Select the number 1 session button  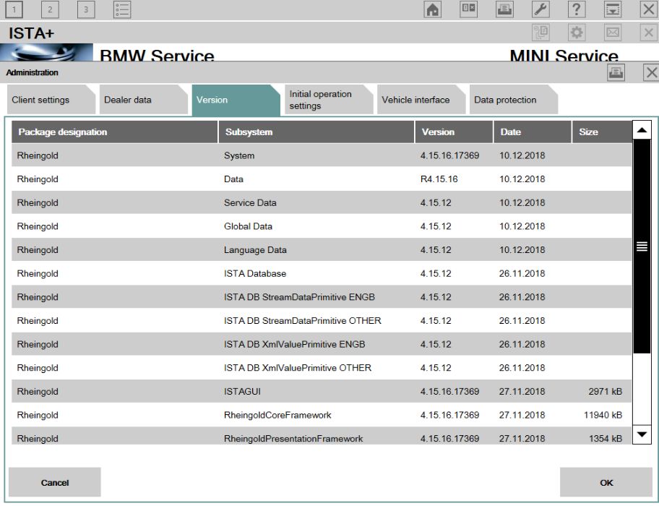coord(16,9)
